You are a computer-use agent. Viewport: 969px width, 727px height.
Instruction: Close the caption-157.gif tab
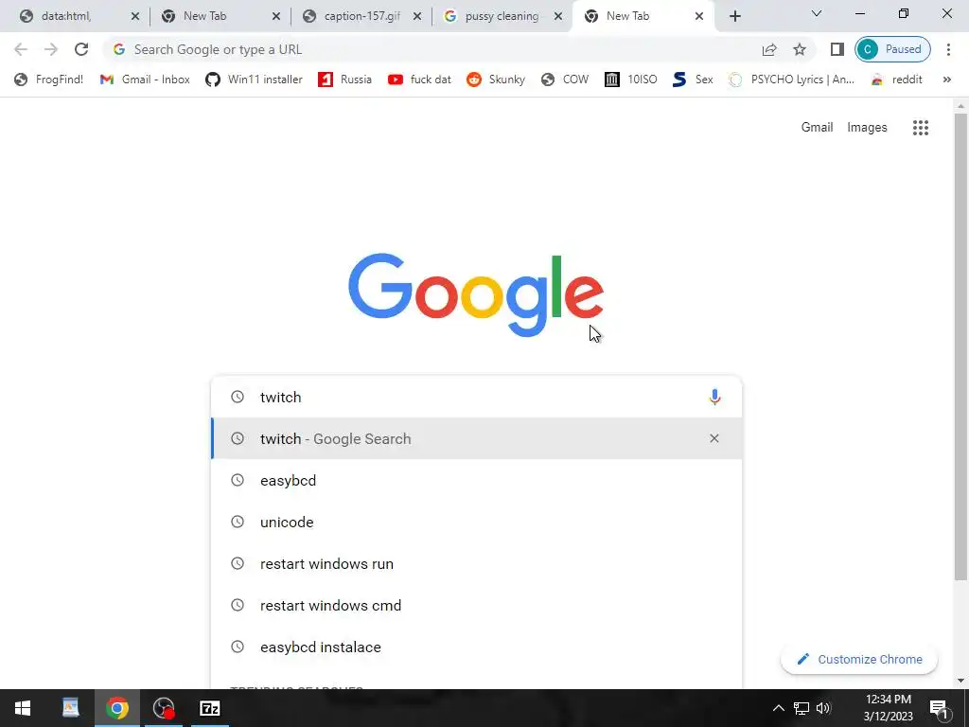tap(417, 17)
